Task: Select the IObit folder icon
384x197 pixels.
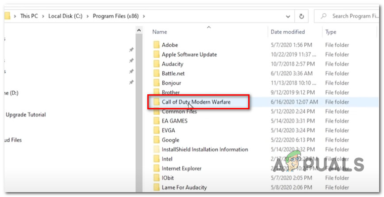Action: click(157, 178)
